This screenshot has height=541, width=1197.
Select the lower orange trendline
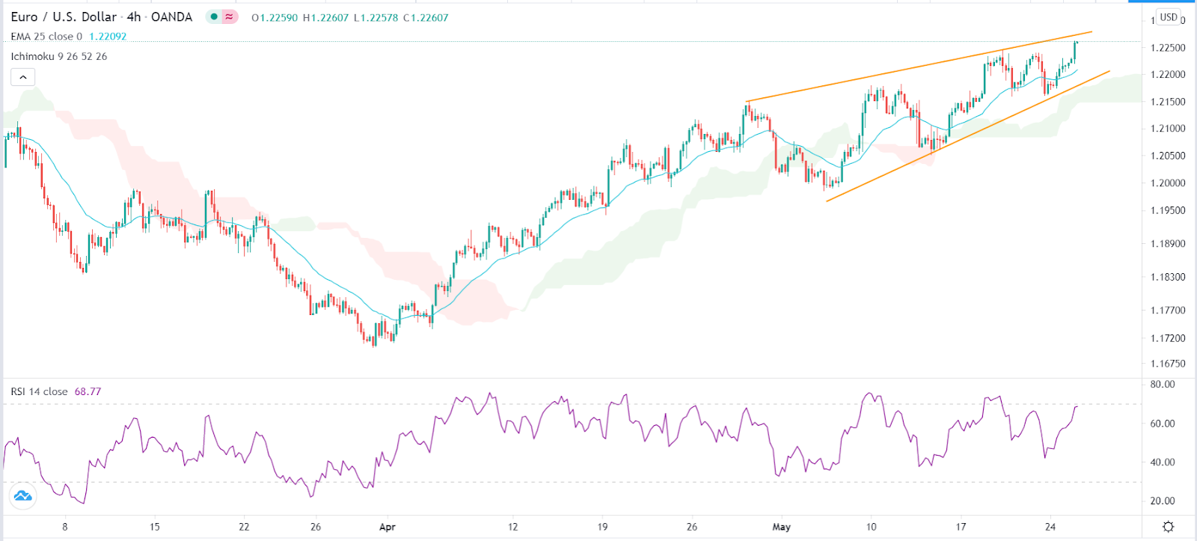tap(968, 136)
